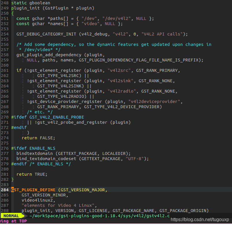This screenshot has width=232, height=225.
Task: Click GST_PACKAGE_ORIGIN on line 288
Action: tap(183, 211)
